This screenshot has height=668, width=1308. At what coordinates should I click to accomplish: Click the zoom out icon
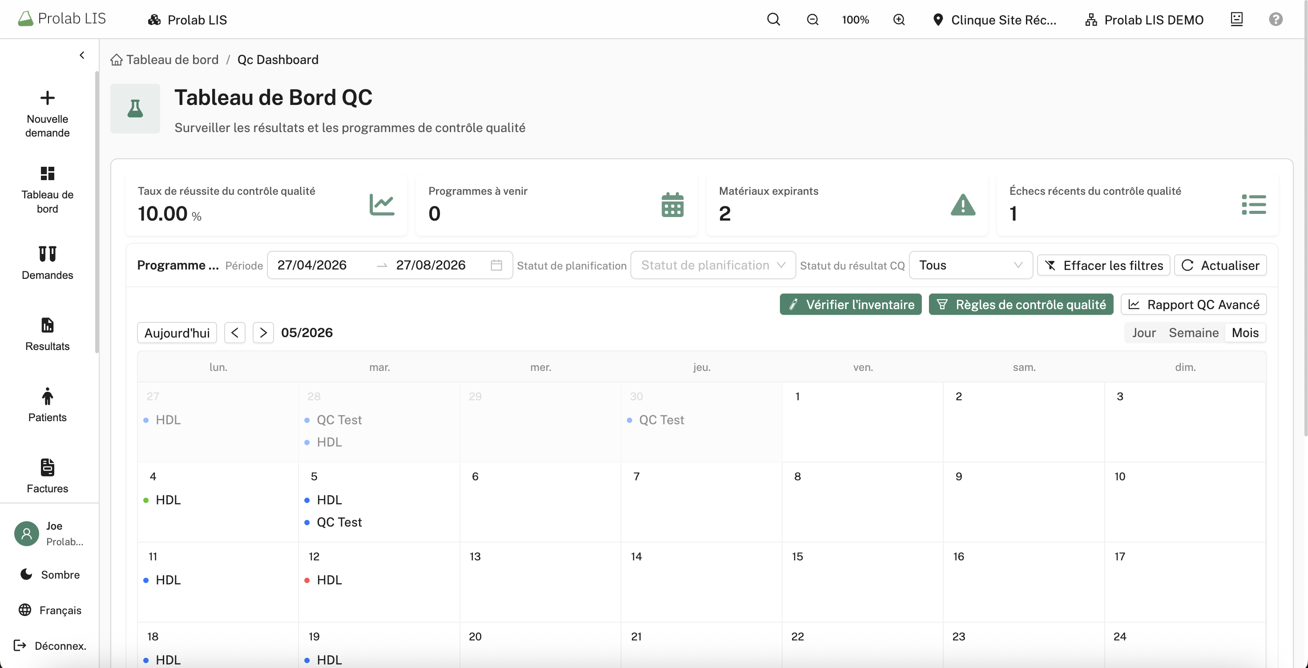click(x=812, y=19)
